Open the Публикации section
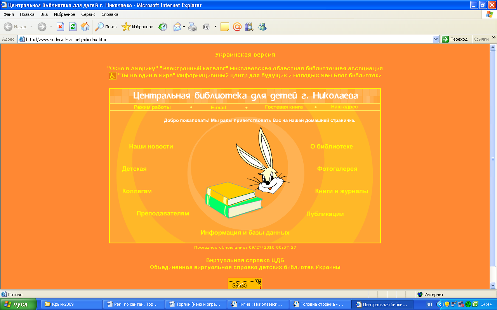The image size is (497, 310). tap(325, 214)
